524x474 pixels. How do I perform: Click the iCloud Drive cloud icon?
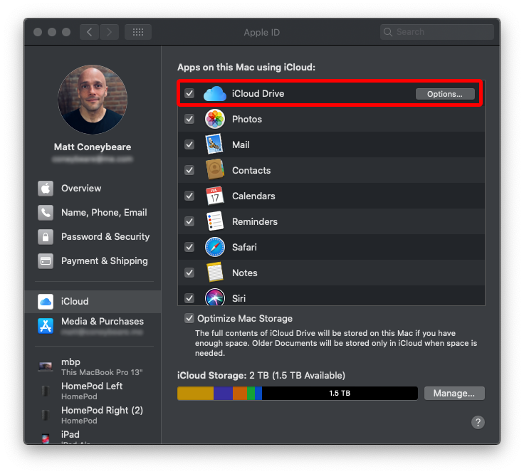[214, 94]
